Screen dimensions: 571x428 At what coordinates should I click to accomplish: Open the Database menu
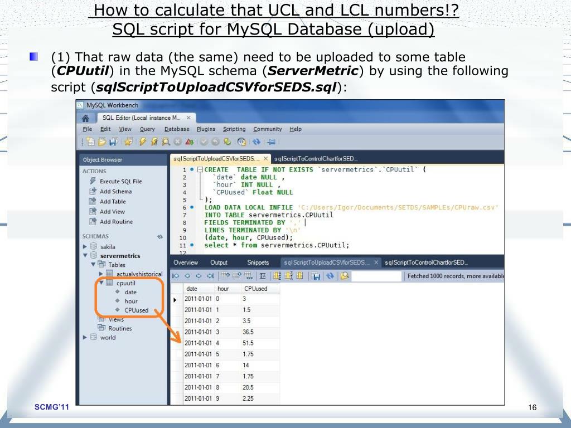tap(177, 129)
